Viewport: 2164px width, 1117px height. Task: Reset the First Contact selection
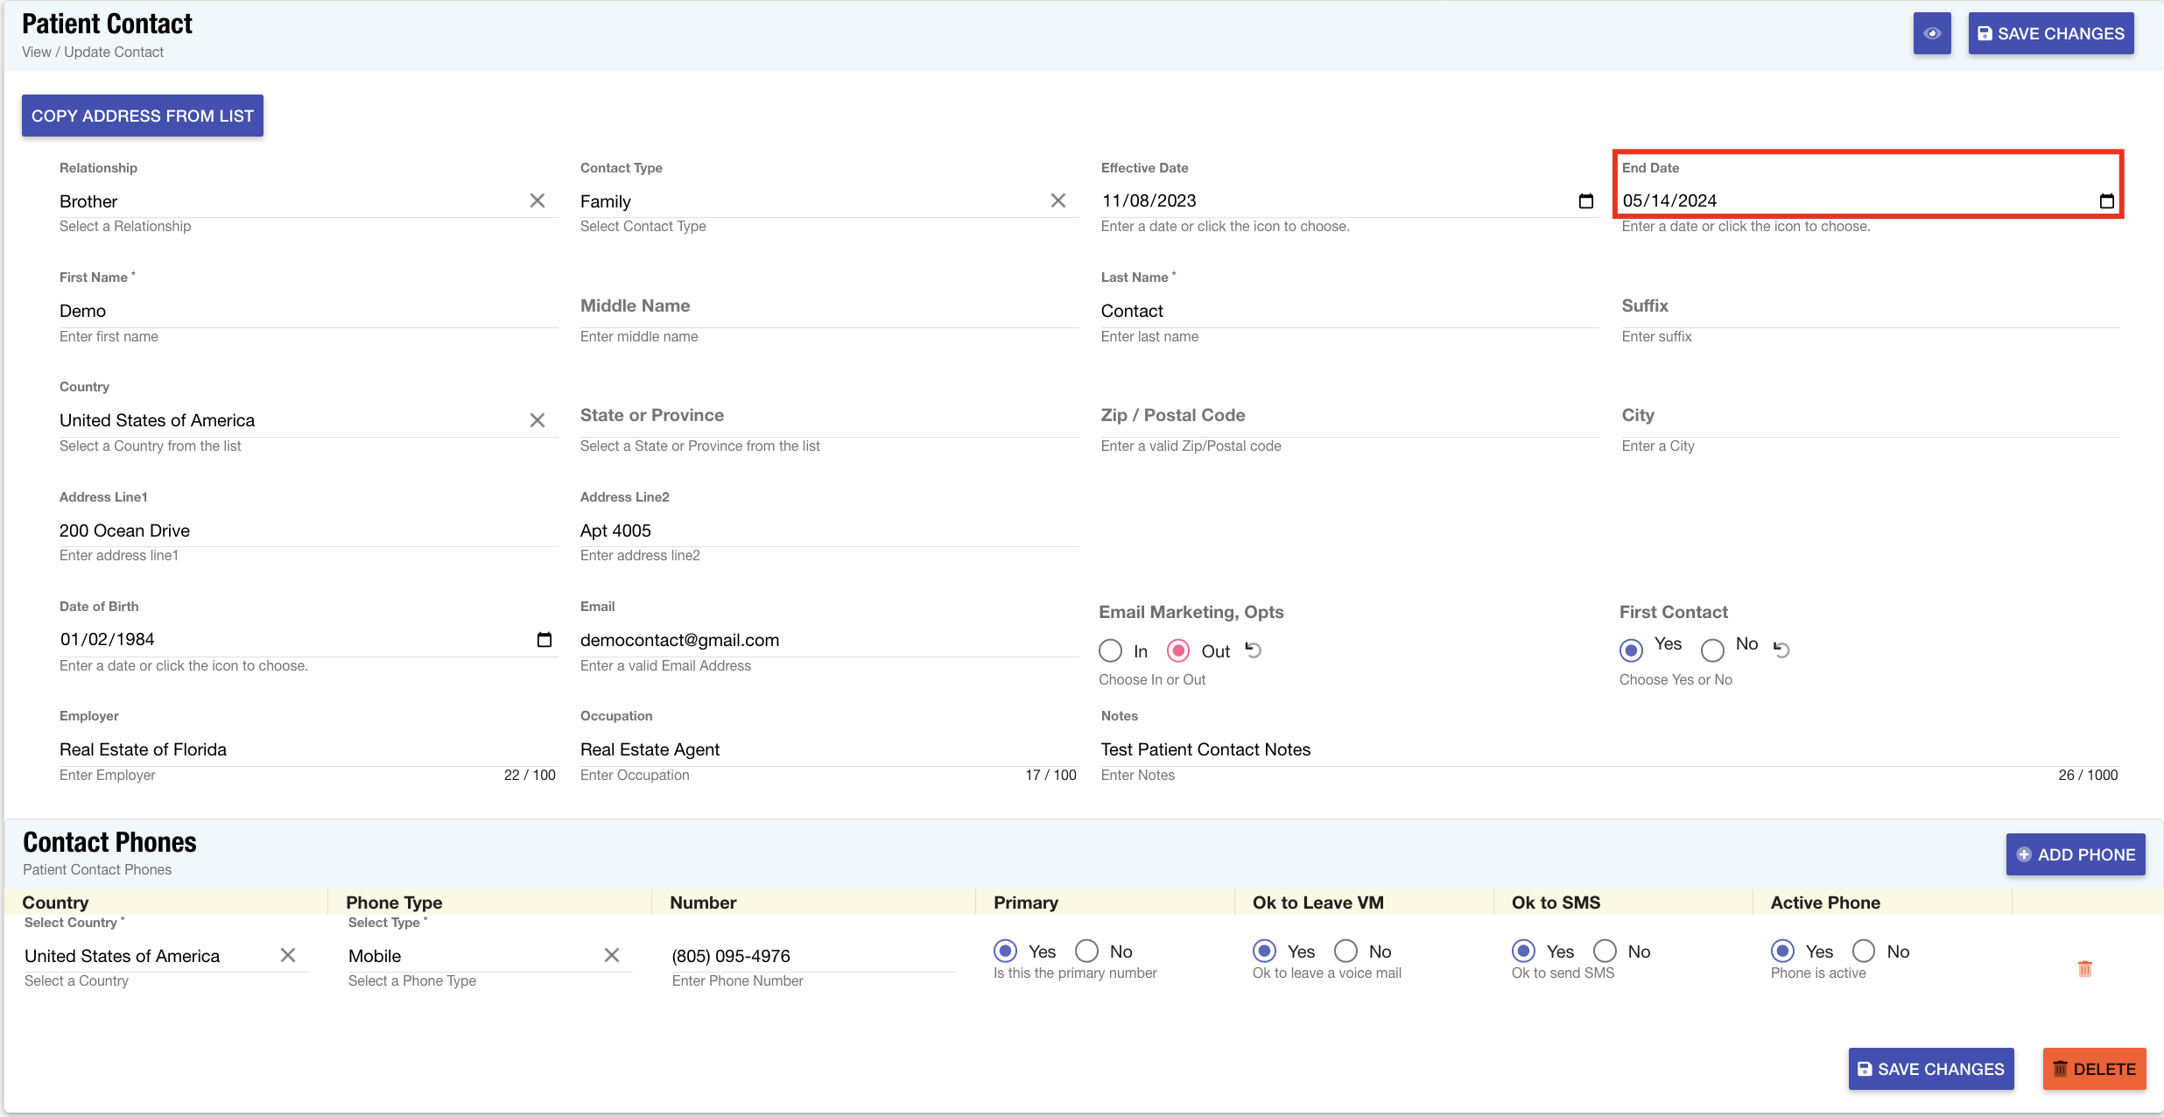point(1781,650)
